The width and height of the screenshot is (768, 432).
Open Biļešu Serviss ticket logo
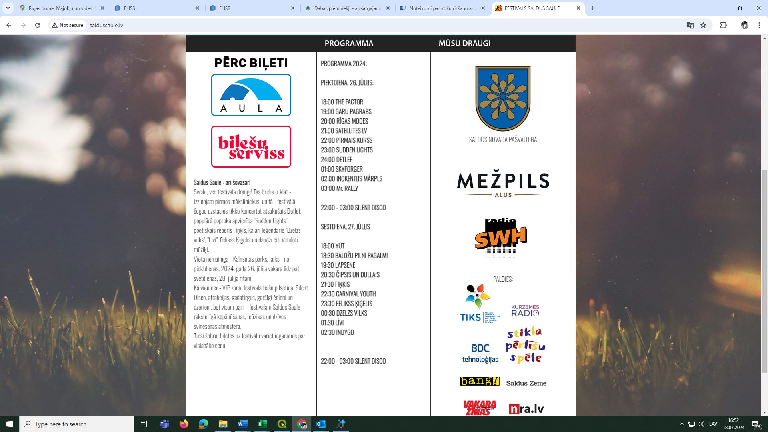(251, 147)
